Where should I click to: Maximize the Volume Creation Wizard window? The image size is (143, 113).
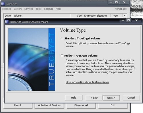[x=128, y=20]
